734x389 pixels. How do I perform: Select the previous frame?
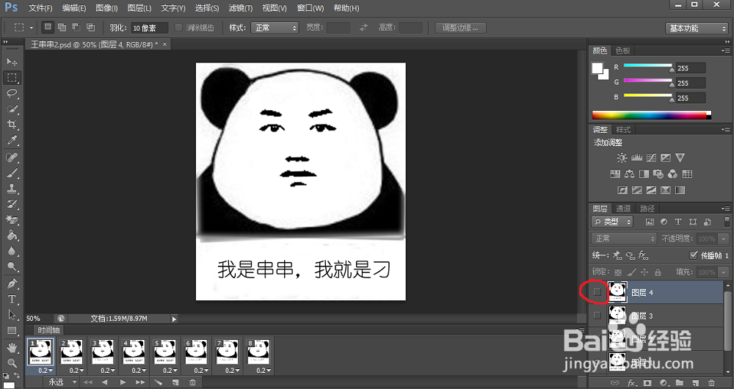tap(105, 382)
